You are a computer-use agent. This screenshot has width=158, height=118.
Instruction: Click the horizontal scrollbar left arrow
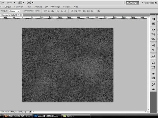[34, 112]
